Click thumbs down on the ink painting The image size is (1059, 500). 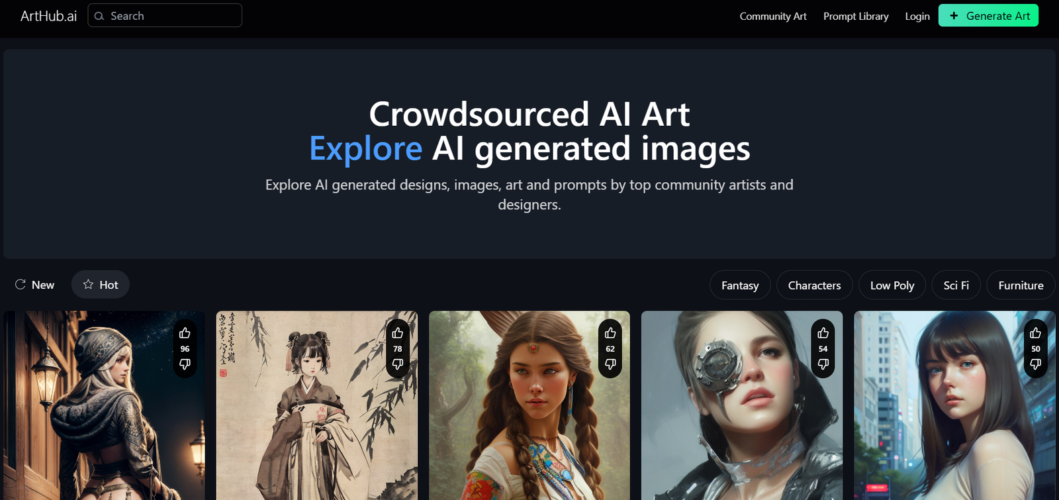pyautogui.click(x=398, y=364)
